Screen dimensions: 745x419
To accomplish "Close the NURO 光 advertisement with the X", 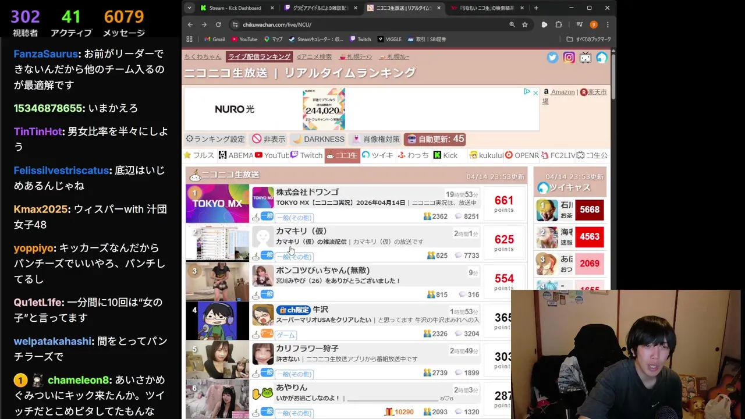I will click(535, 92).
